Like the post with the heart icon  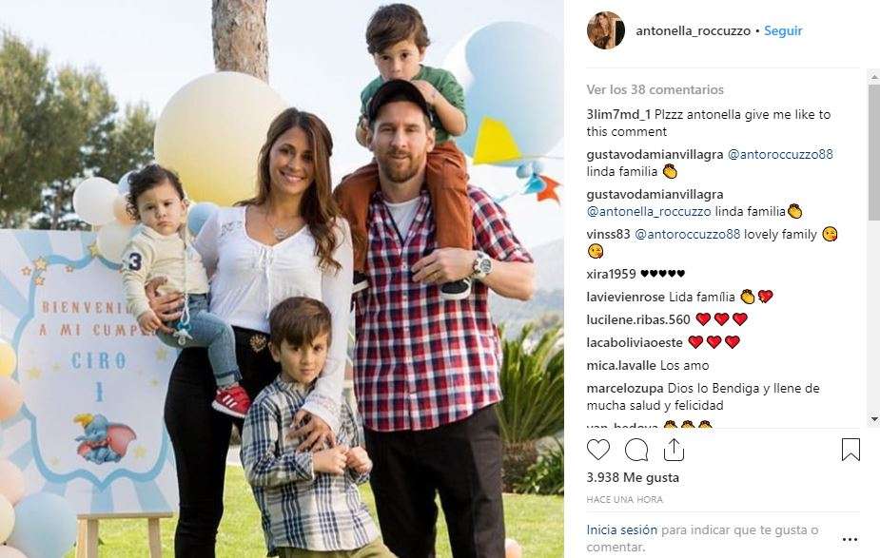(x=598, y=450)
